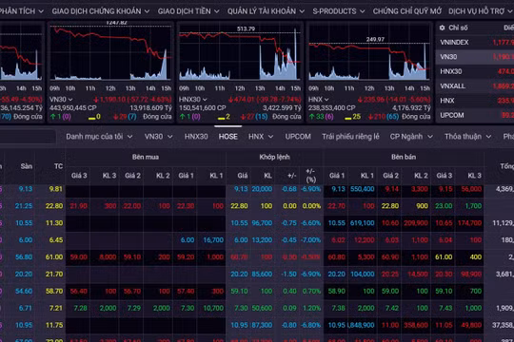Click HNX volume 238,353,400 CP
This screenshot has width=514, height=342.
(x=332, y=108)
